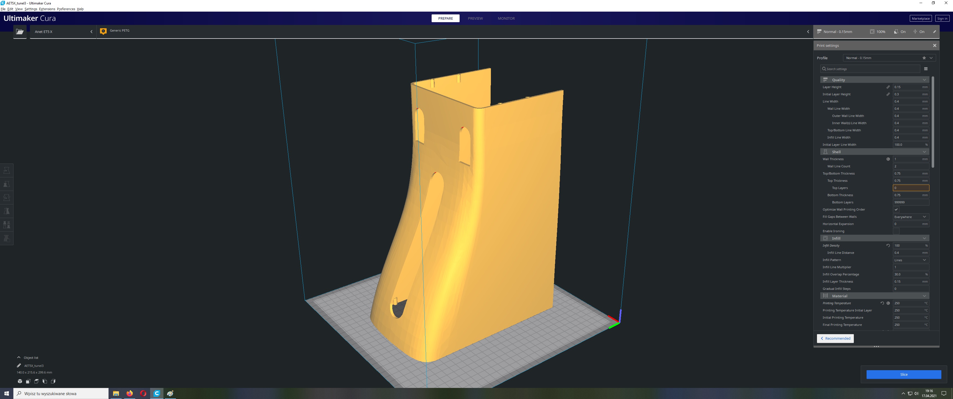Click the Infill Density value field

(x=911, y=245)
